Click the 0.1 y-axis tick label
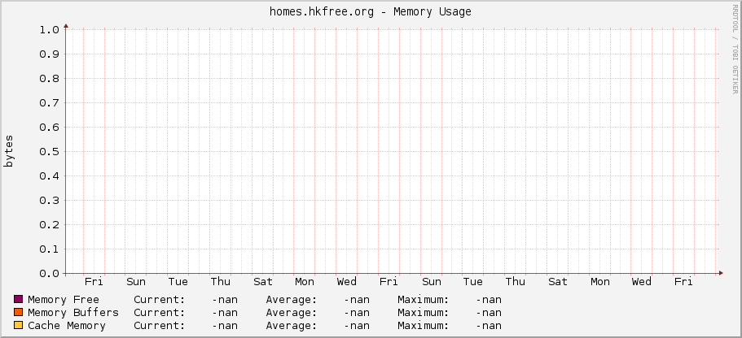 49,249
